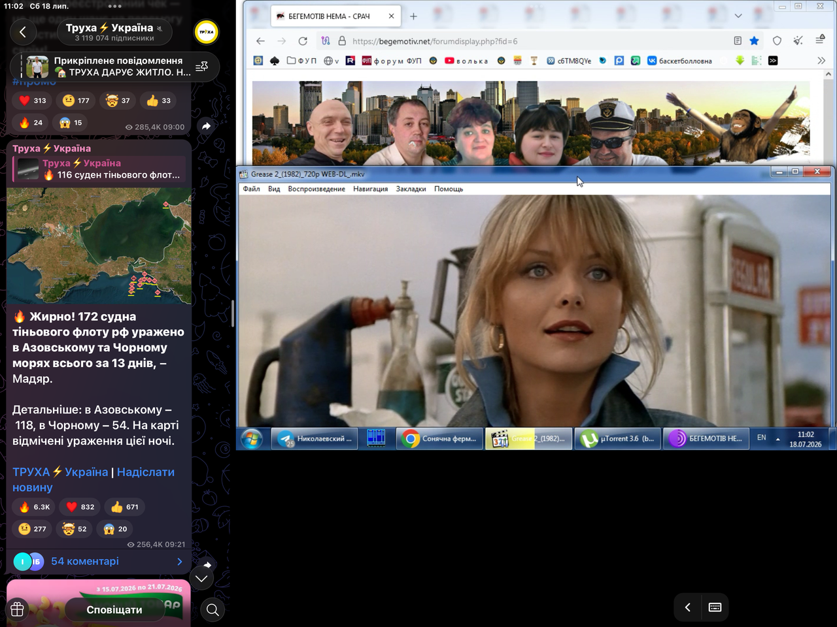This screenshot has height=627, width=837.
Task: Reload the begemotiv.net page
Action: (303, 41)
